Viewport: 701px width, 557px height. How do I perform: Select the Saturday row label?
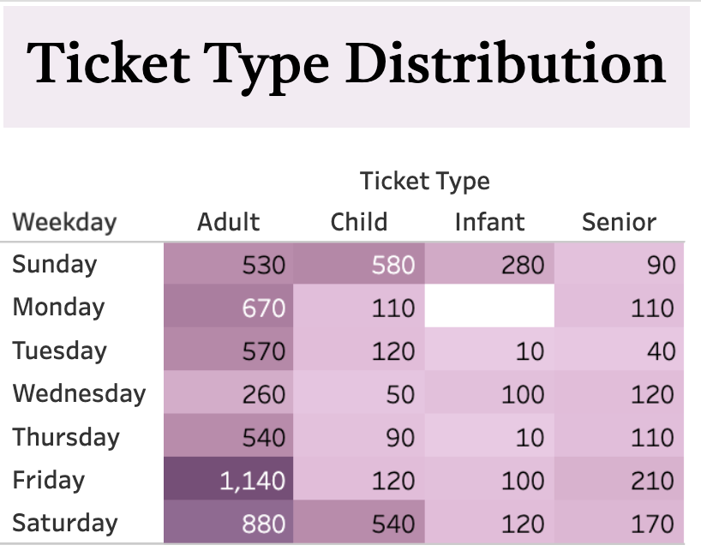pyautogui.click(x=65, y=523)
